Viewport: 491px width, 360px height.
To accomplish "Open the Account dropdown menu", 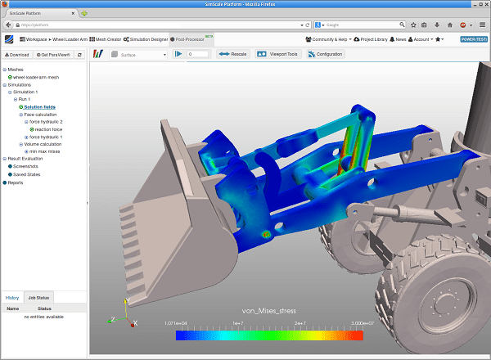I will pyautogui.click(x=421, y=39).
